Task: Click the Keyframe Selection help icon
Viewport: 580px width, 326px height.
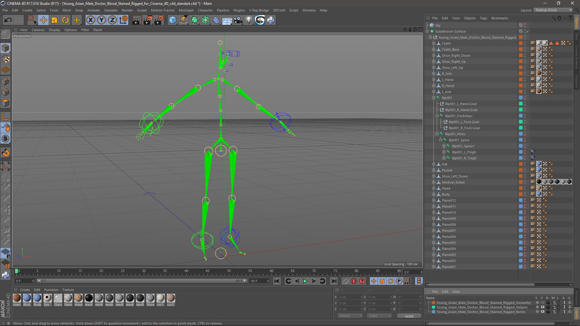Action: pos(362,281)
